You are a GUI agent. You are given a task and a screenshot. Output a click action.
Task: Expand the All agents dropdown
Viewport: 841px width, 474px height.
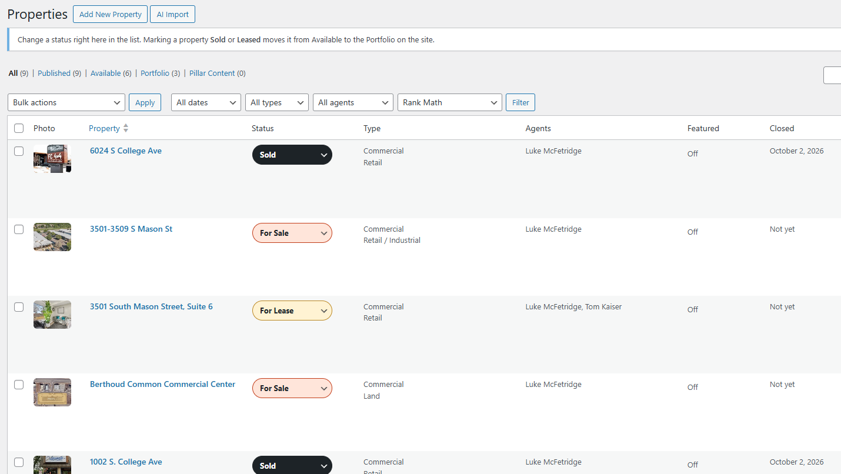click(x=353, y=102)
